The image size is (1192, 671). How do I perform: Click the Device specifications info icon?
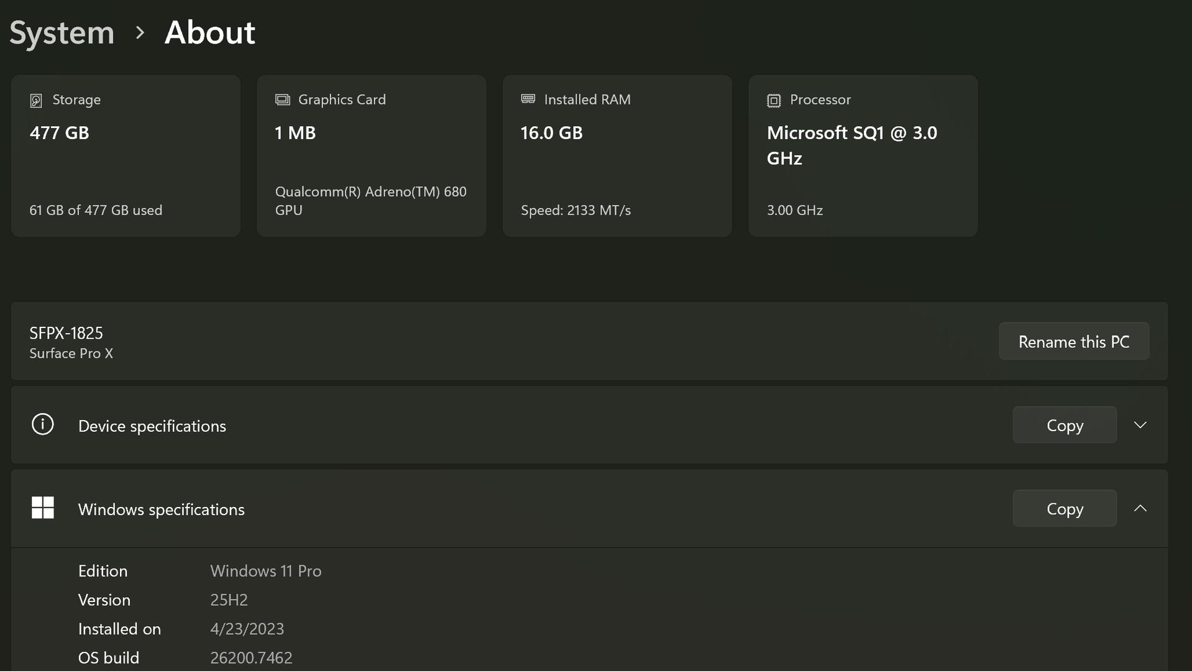click(x=43, y=425)
